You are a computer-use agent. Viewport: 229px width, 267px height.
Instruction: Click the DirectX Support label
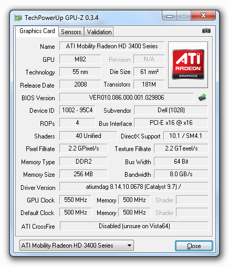(x=141, y=136)
